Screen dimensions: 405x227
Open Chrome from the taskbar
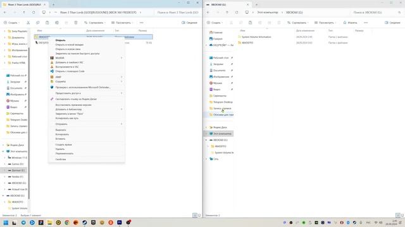pos(67,223)
